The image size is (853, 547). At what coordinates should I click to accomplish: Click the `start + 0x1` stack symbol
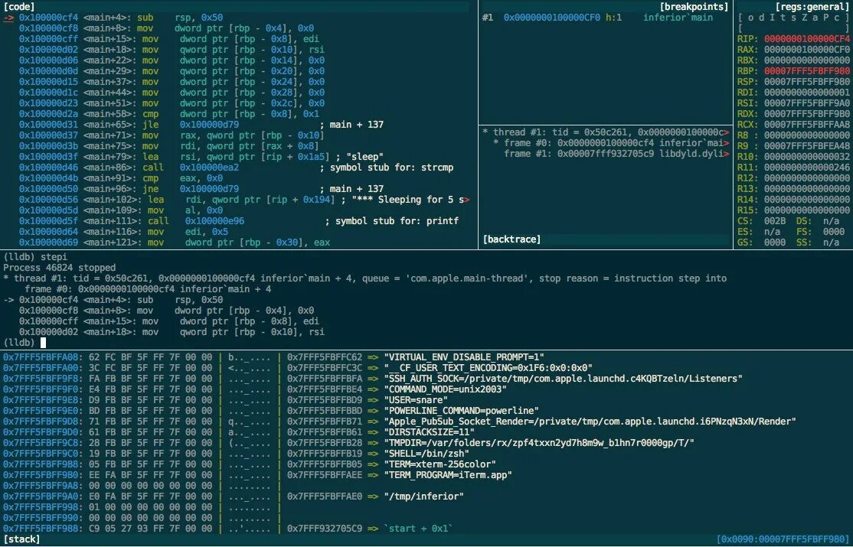[418, 529]
